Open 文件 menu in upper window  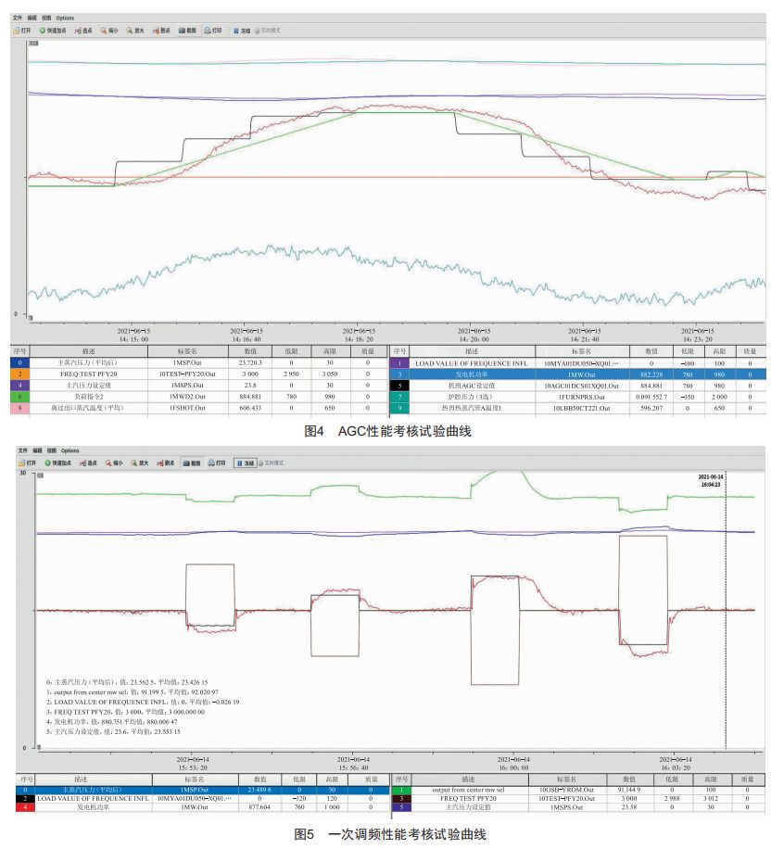(x=18, y=18)
